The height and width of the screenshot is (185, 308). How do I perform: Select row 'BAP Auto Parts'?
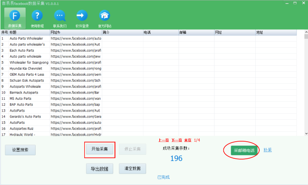[148, 105]
